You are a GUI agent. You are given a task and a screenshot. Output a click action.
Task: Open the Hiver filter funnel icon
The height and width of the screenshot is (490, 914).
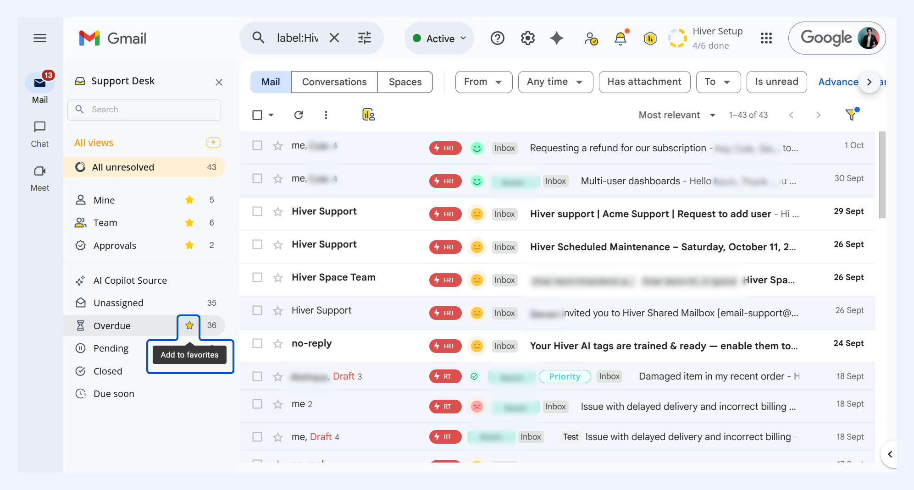852,114
